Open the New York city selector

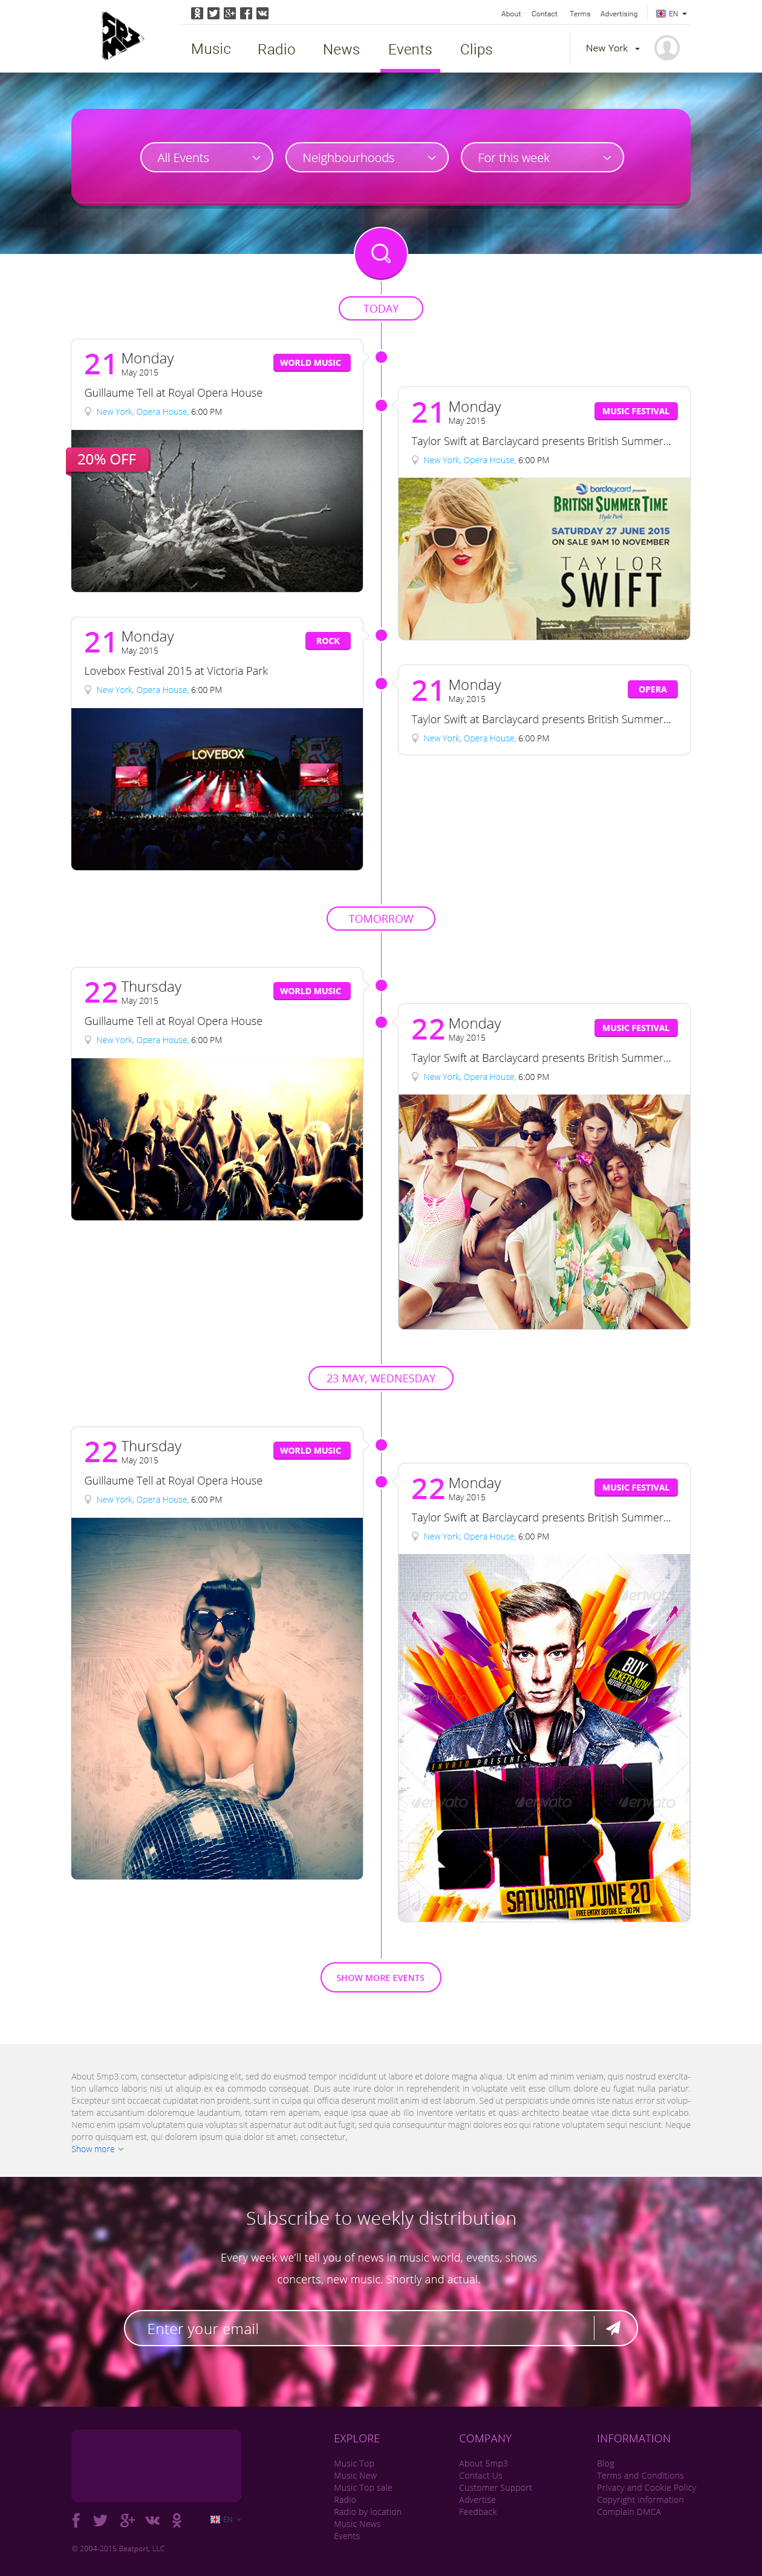point(612,48)
